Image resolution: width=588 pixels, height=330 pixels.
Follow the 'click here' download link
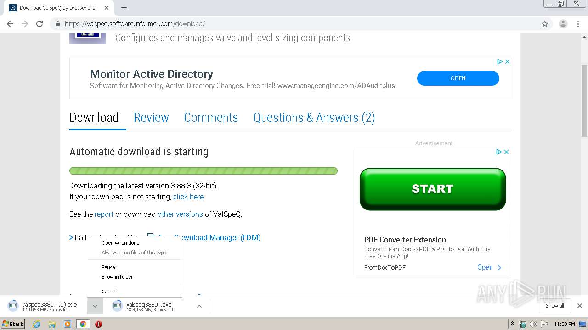(x=189, y=197)
